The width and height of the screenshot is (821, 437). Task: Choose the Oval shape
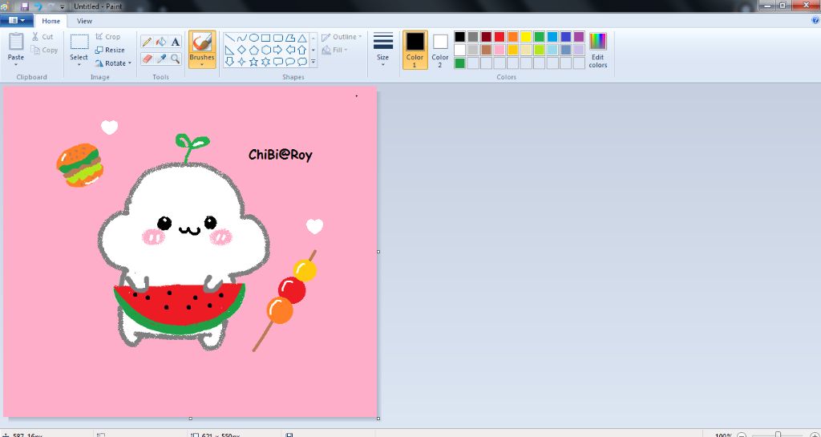pyautogui.click(x=253, y=38)
